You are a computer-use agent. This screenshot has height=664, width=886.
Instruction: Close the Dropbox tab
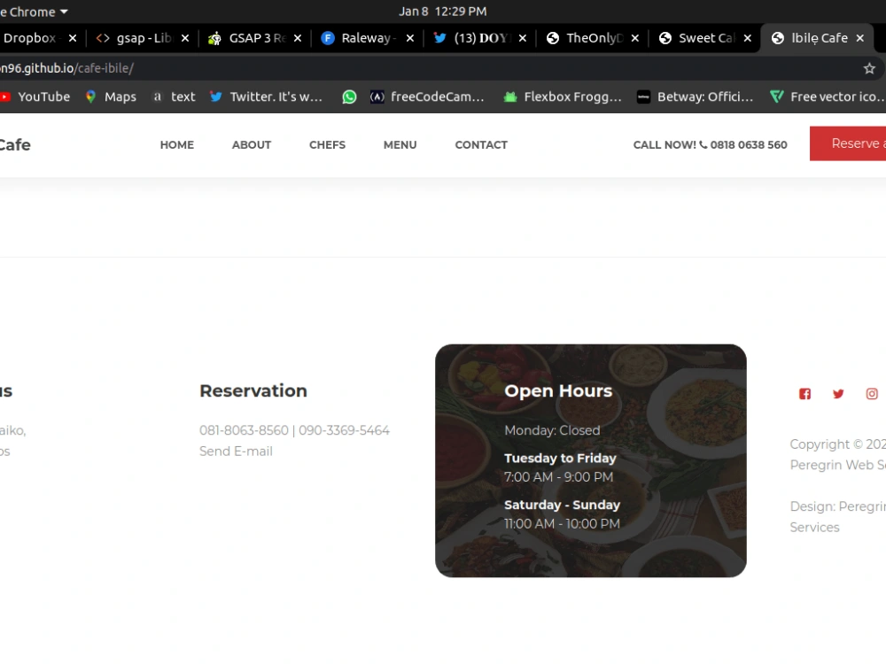click(73, 38)
